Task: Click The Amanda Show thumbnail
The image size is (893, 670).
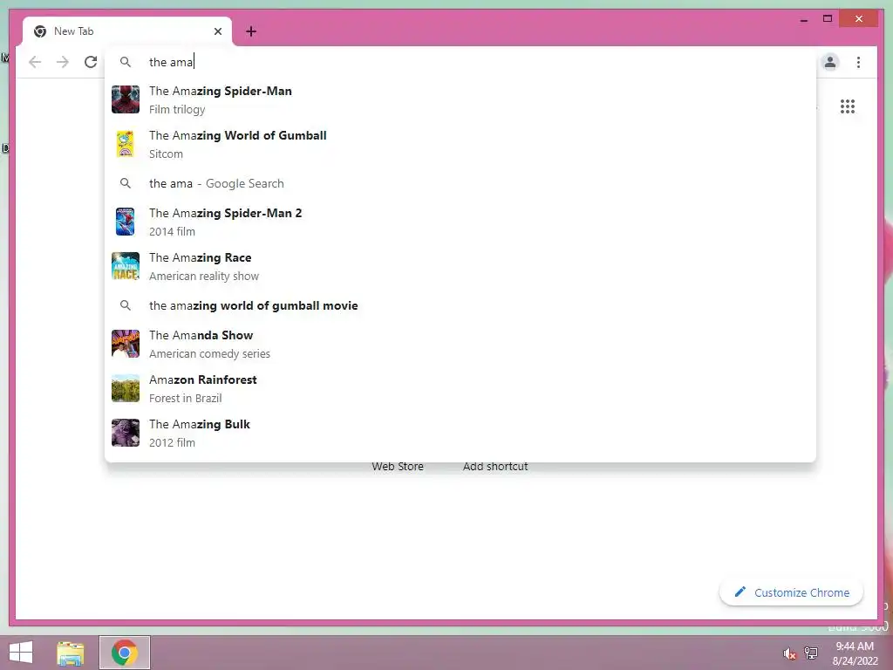Action: [x=126, y=344]
